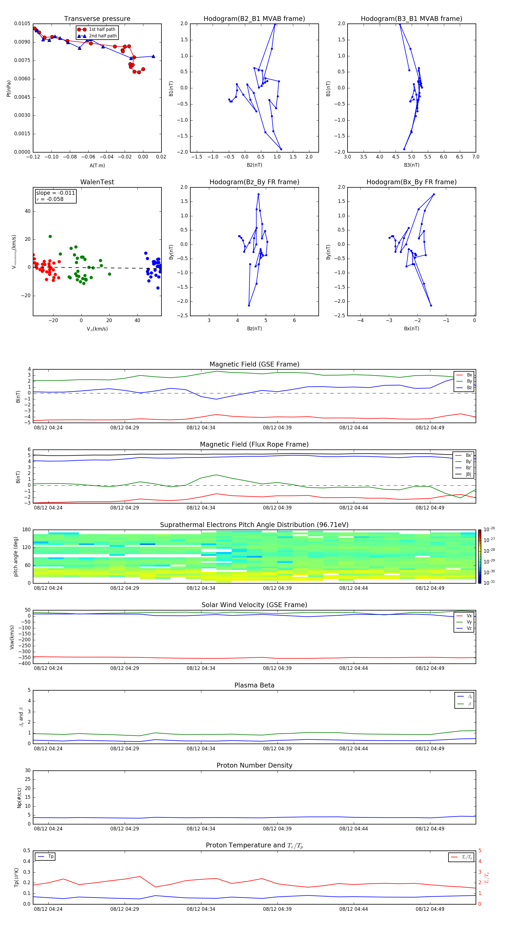Click the Tp legend in proton temperature plot
509x934 pixels.
[x=45, y=856]
